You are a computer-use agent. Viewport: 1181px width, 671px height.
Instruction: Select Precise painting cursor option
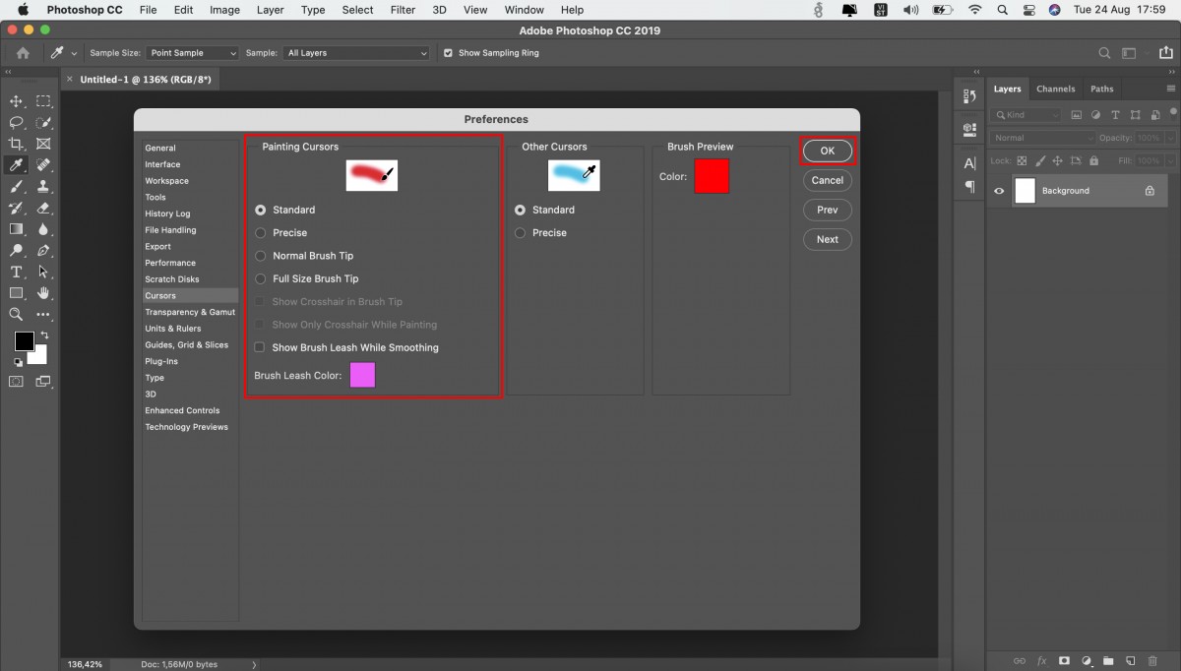(281, 233)
